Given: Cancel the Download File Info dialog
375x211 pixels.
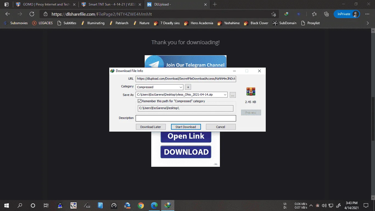Looking at the screenshot, I should coord(221,127).
